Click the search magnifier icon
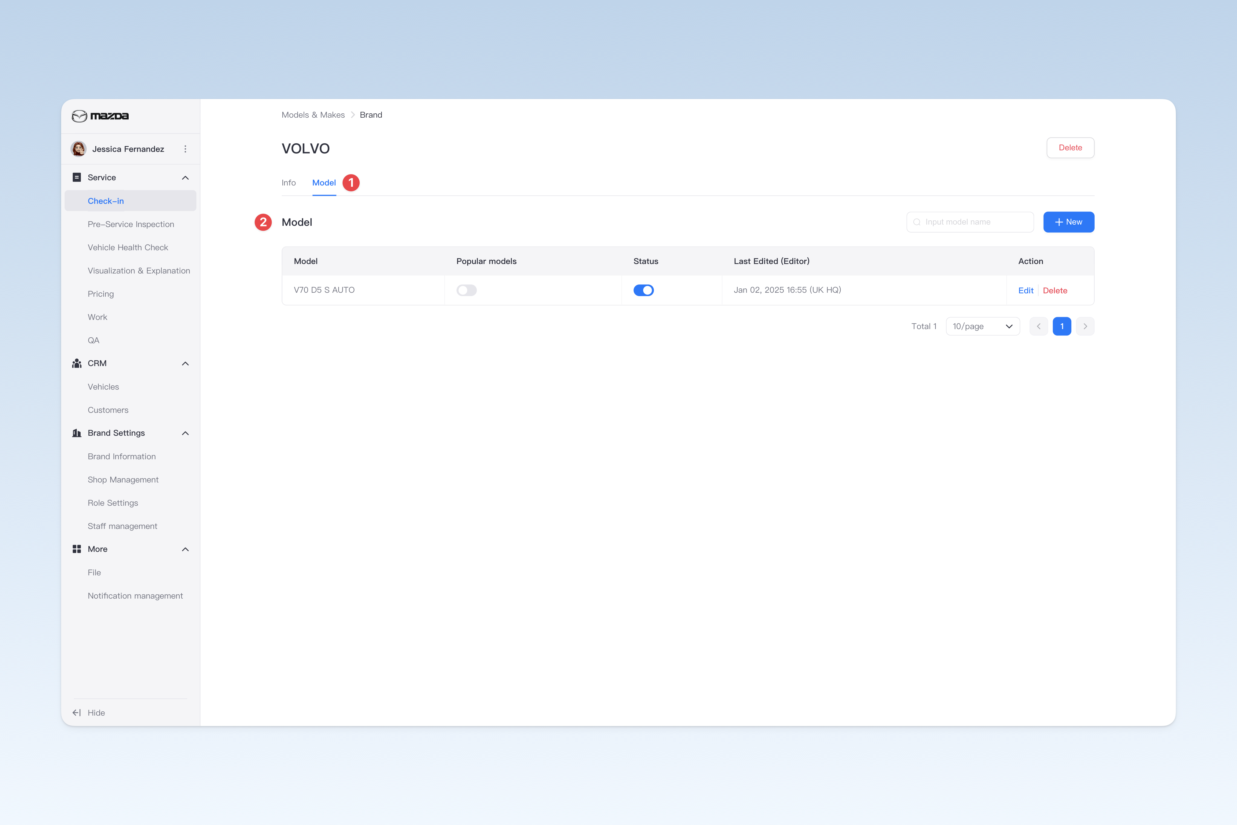The image size is (1237, 825). (x=917, y=222)
